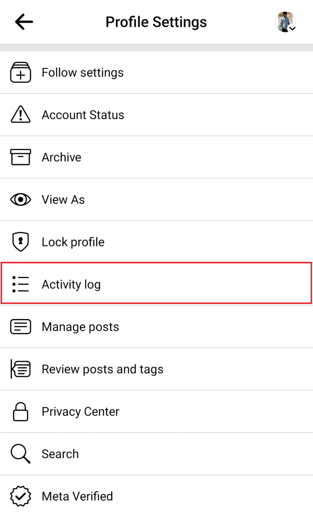The width and height of the screenshot is (313, 515).
Task: Tap the profile picture thumbnail
Action: 286,22
